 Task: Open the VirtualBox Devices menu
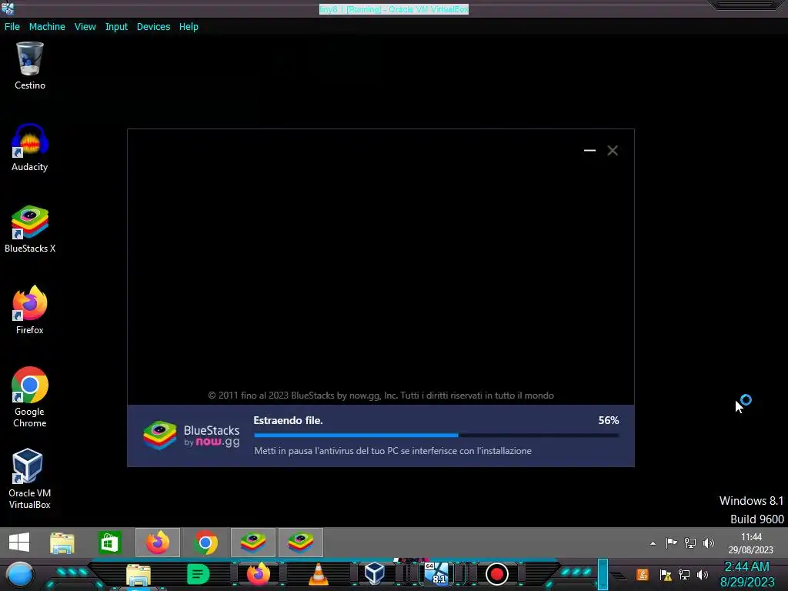pos(153,27)
